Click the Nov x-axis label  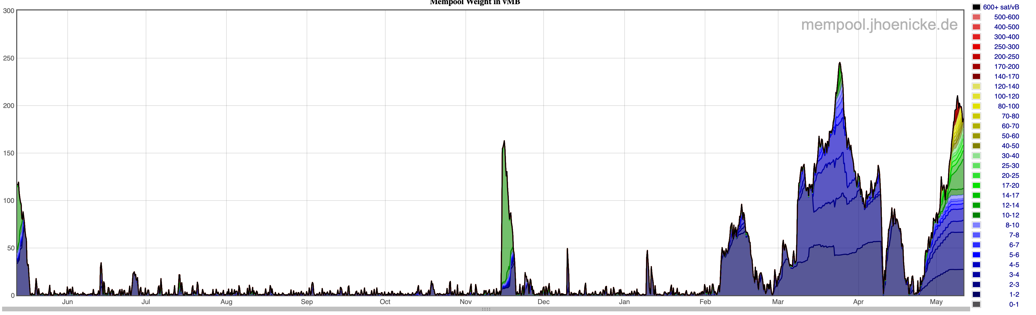pyautogui.click(x=466, y=302)
